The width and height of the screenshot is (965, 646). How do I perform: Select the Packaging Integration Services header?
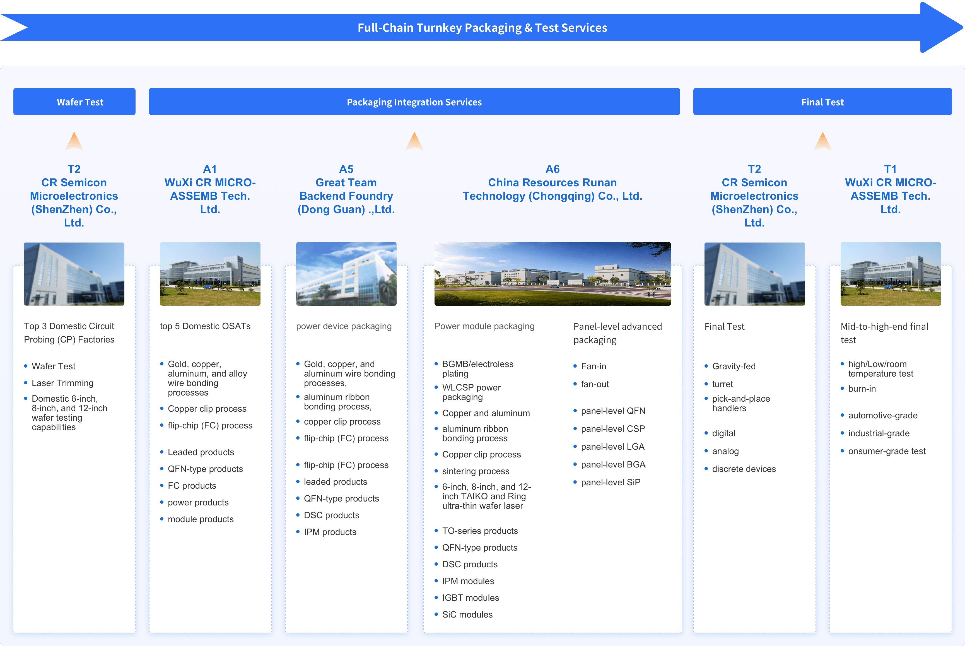click(414, 102)
